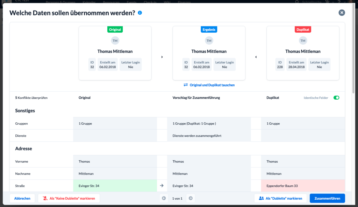This screenshot has height=207, width=358.
Task: Go to next duplicate with right circle arrow
Action: click(191, 198)
